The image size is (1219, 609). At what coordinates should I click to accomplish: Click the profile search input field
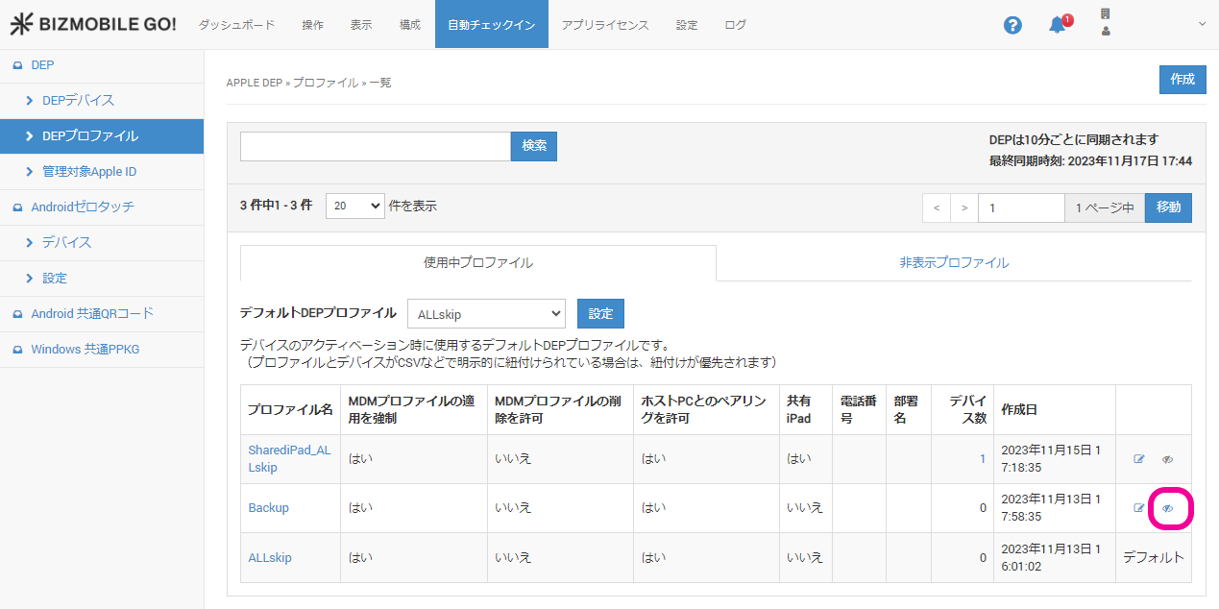coord(375,146)
